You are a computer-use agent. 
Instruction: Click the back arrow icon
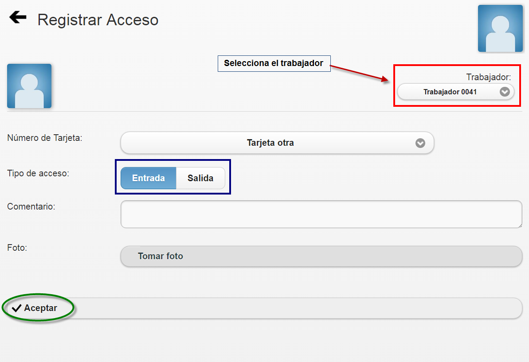pyautogui.click(x=17, y=17)
